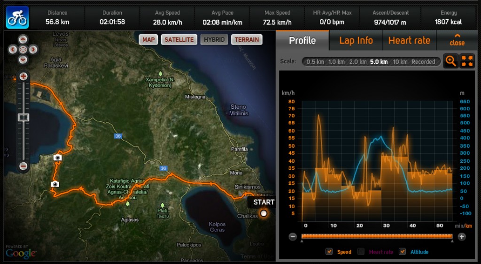Pan the map up with arrow

point(23,39)
